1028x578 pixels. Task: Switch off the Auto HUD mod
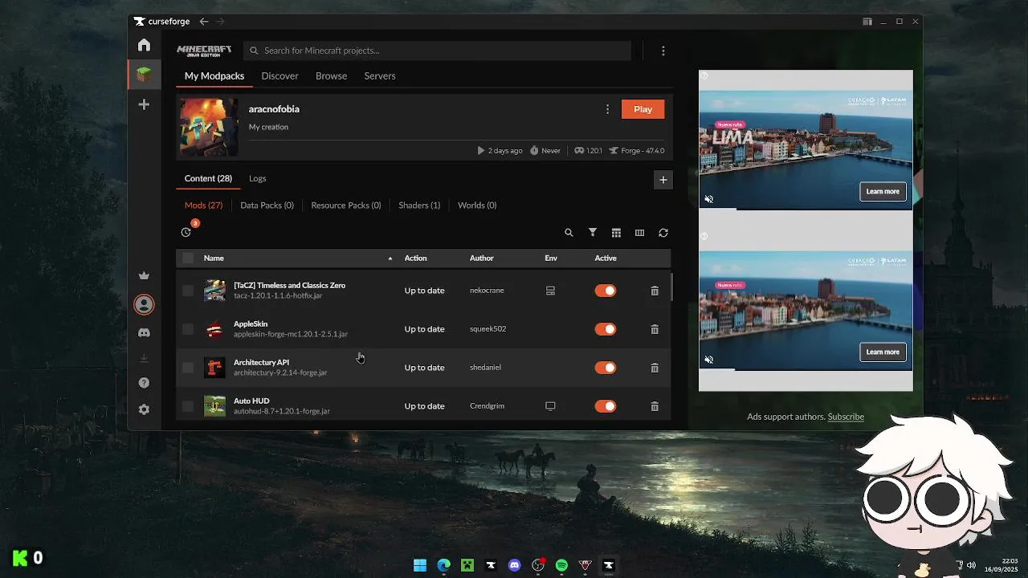(x=606, y=406)
